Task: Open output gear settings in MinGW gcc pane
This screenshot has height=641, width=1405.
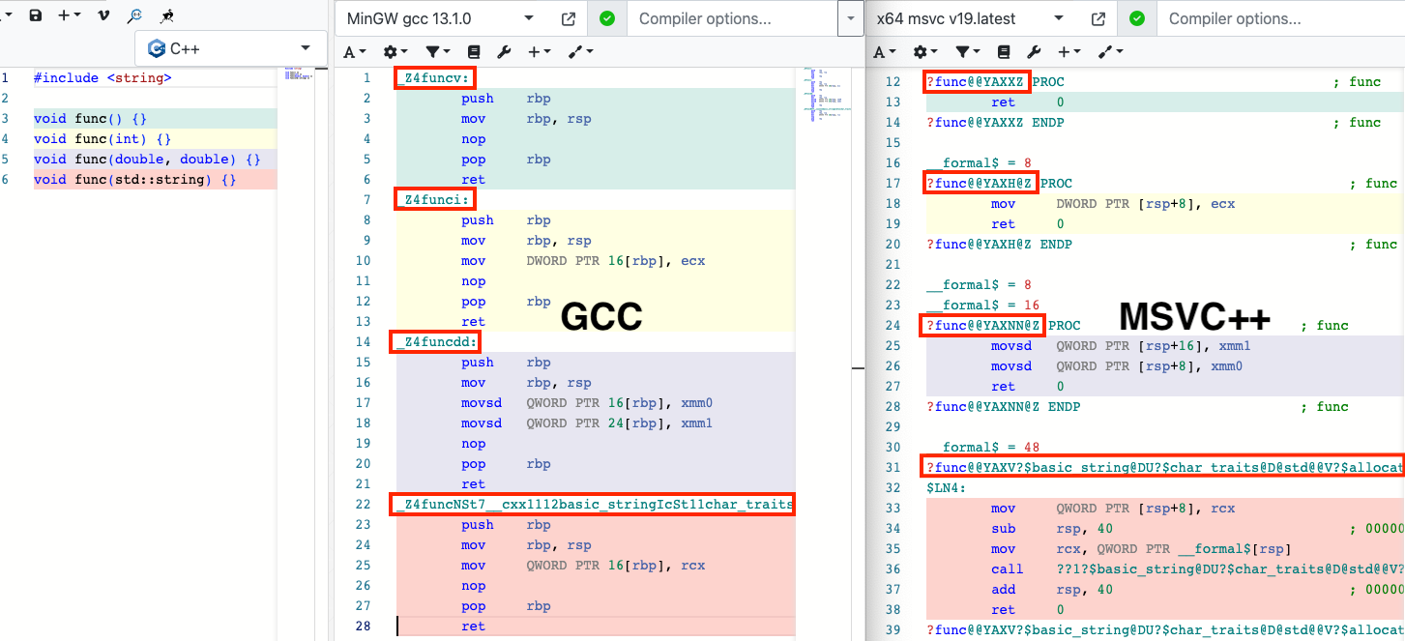Action: (395, 52)
